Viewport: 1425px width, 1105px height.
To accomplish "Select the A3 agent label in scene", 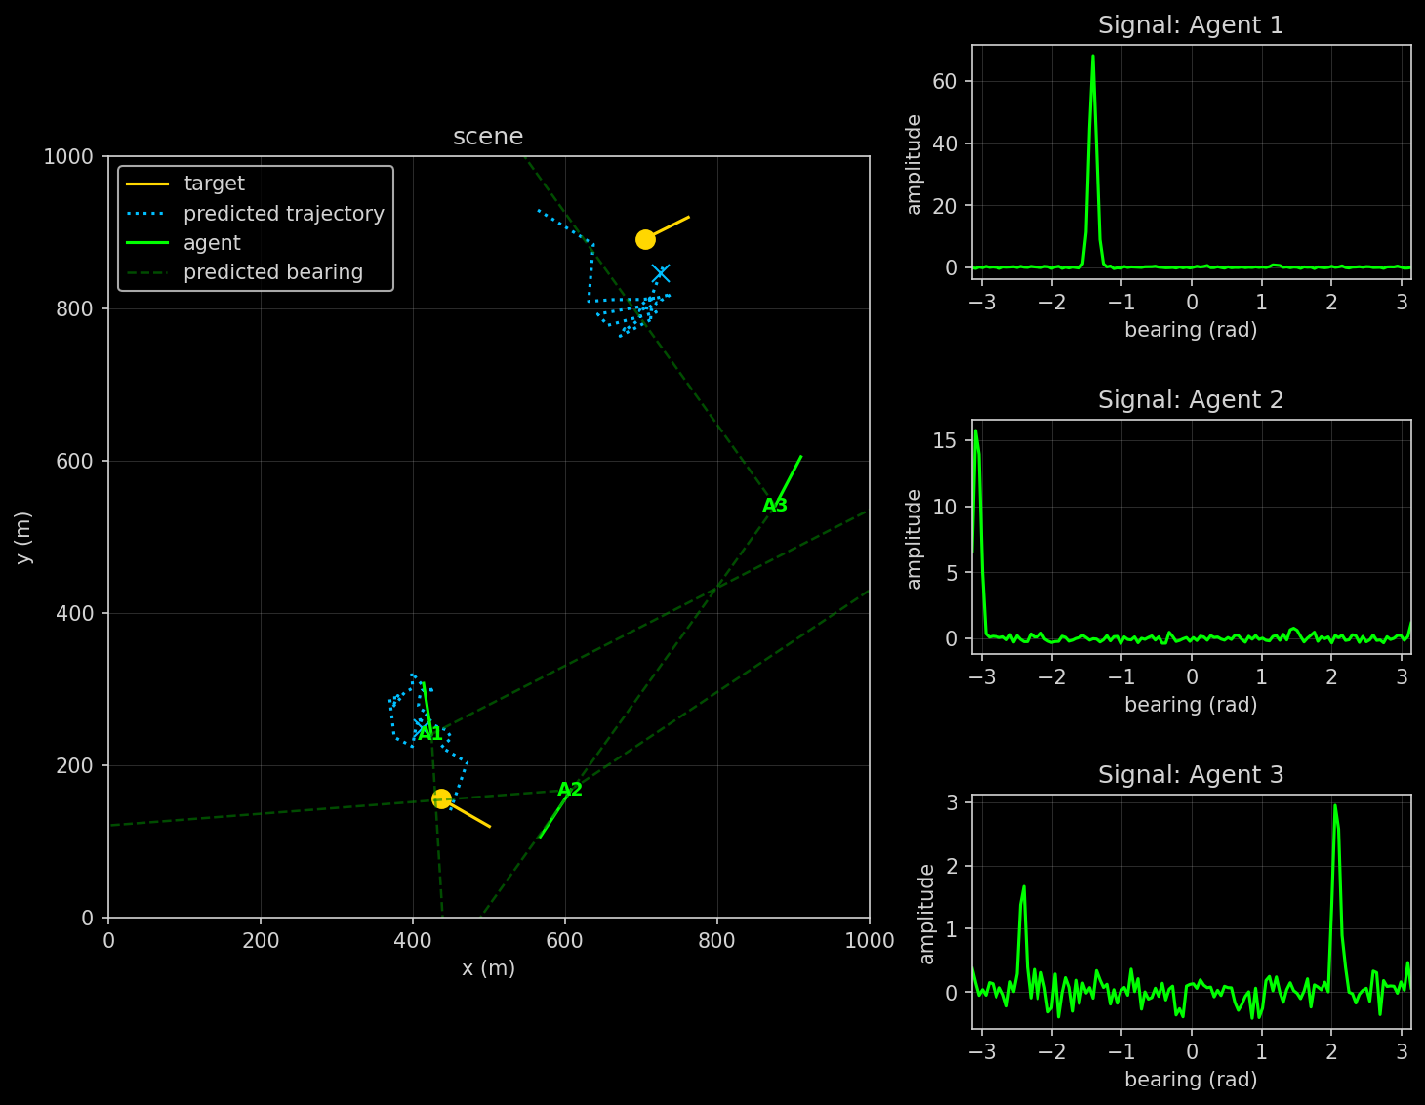I will (775, 506).
